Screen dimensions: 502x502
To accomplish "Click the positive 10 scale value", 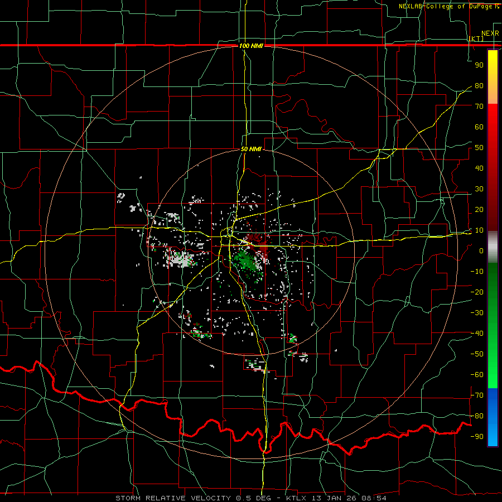I will point(479,230).
